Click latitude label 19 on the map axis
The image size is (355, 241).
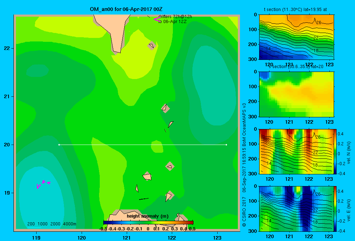pos(7,193)
